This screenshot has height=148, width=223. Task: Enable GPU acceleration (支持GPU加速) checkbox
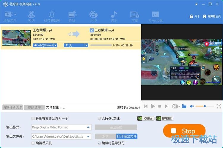click(99, 118)
